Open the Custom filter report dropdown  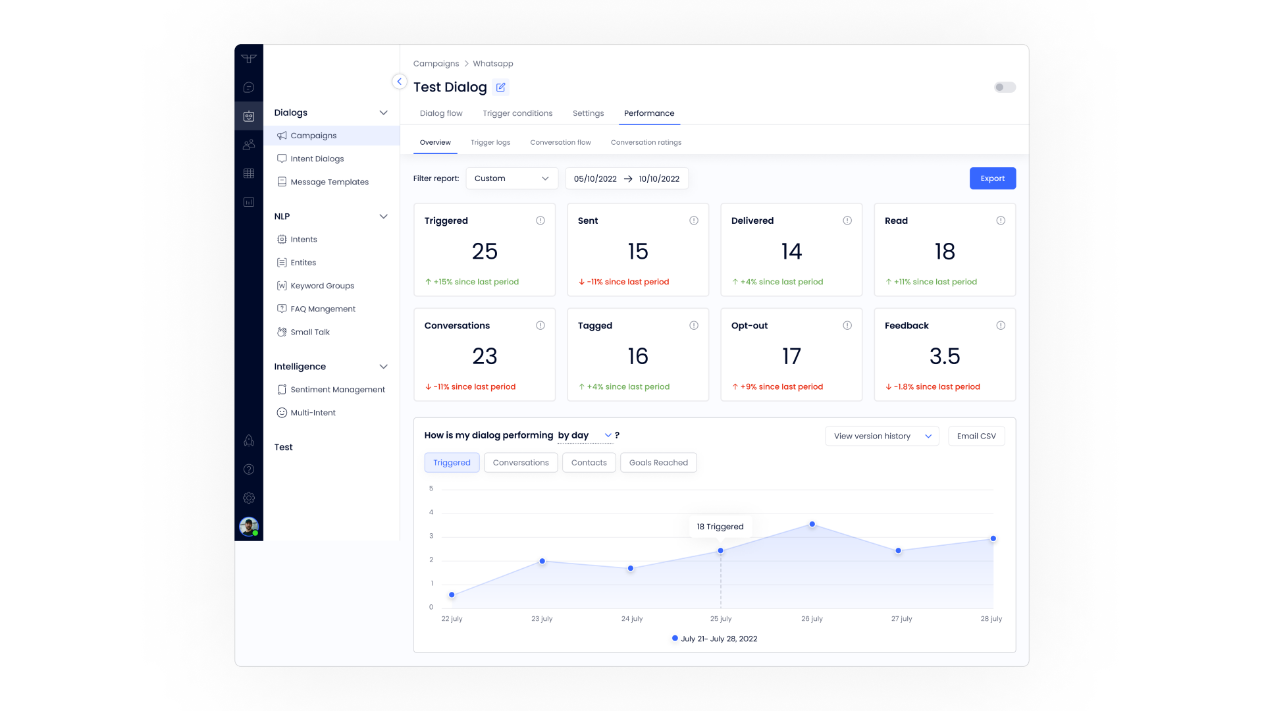click(512, 178)
